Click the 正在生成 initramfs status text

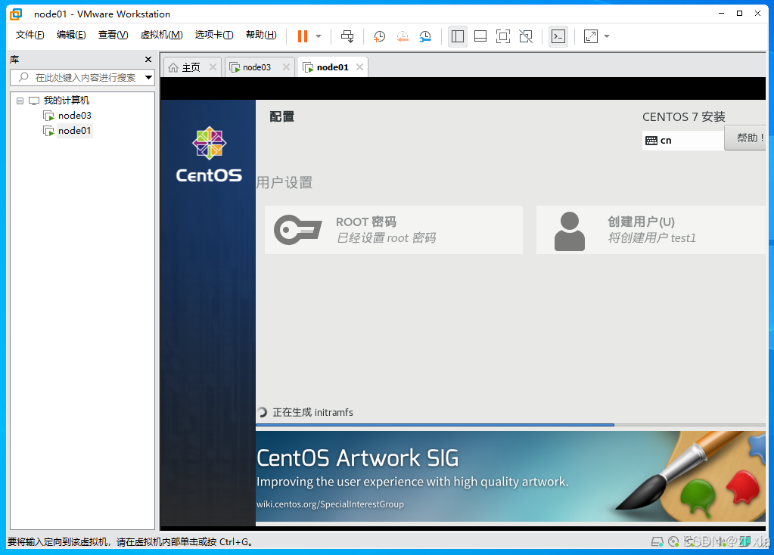tap(313, 412)
